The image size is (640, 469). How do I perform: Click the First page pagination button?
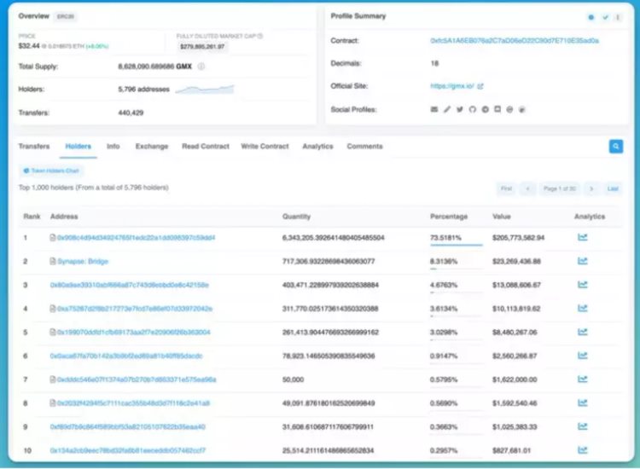[x=506, y=188]
